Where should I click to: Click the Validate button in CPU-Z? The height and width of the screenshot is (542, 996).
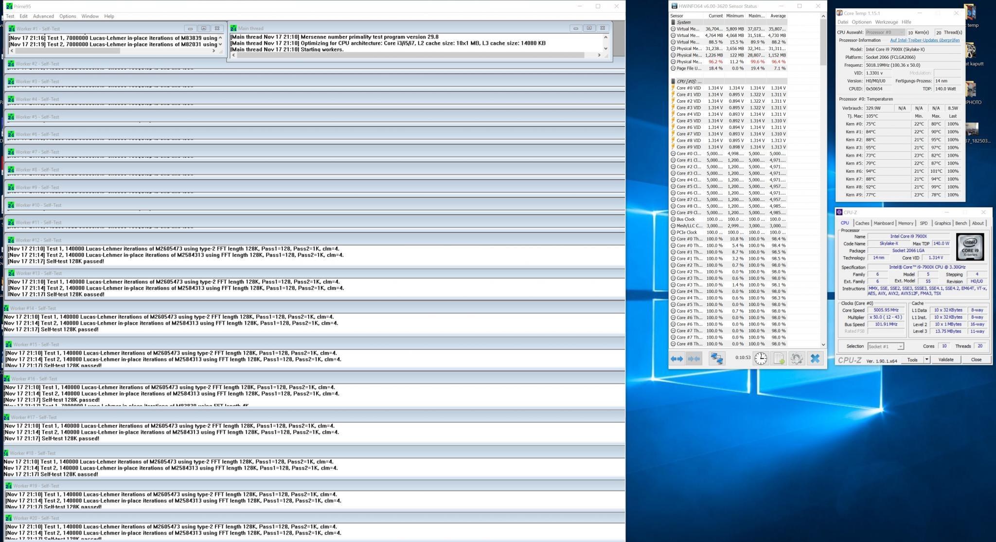[x=945, y=360]
